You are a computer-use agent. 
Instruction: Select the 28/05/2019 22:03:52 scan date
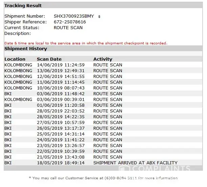pyautogui.click(x=61, y=111)
